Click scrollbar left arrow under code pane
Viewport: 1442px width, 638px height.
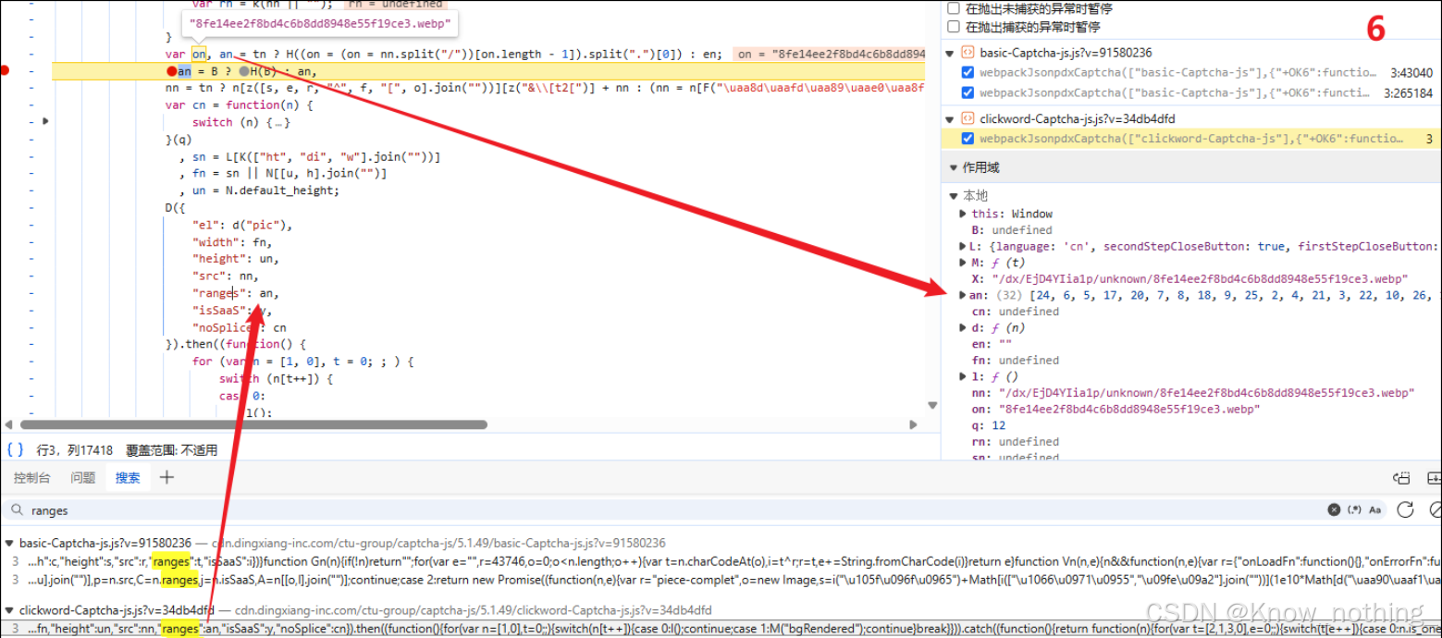(9, 425)
